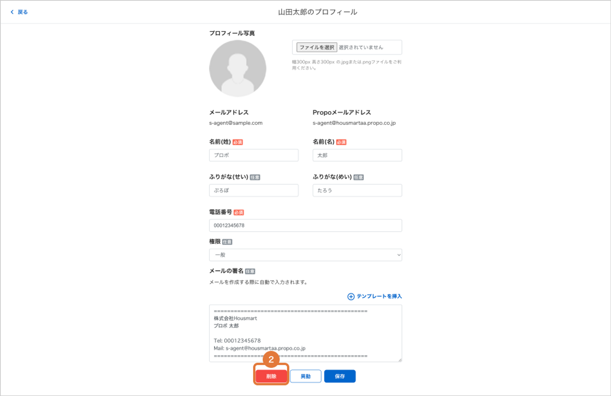Click the s-agent@sample.com email text
The width and height of the screenshot is (611, 396).
click(236, 123)
